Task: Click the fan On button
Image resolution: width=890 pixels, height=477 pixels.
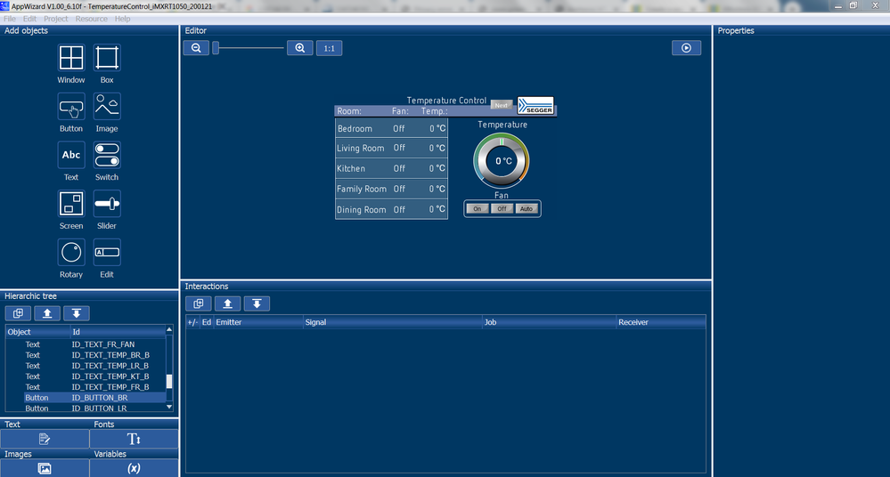Action: tap(478, 209)
